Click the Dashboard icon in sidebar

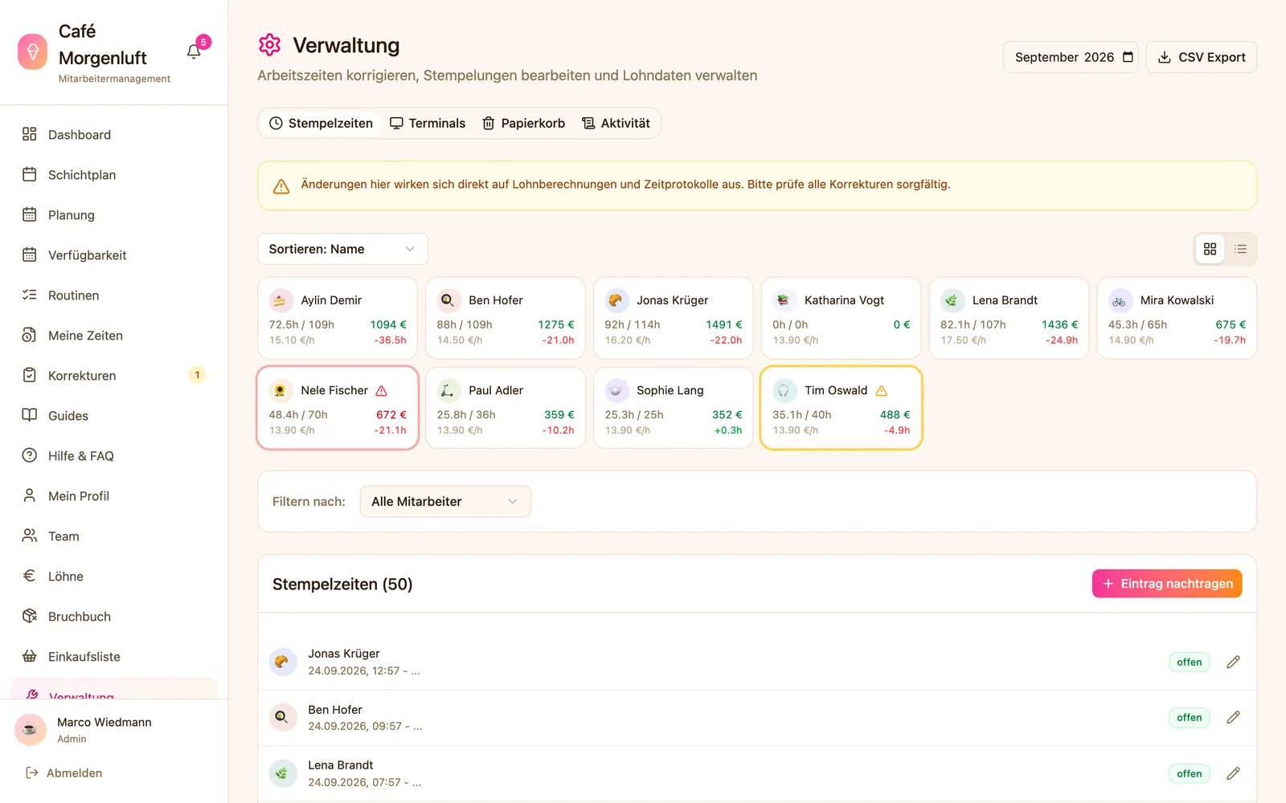[30, 134]
